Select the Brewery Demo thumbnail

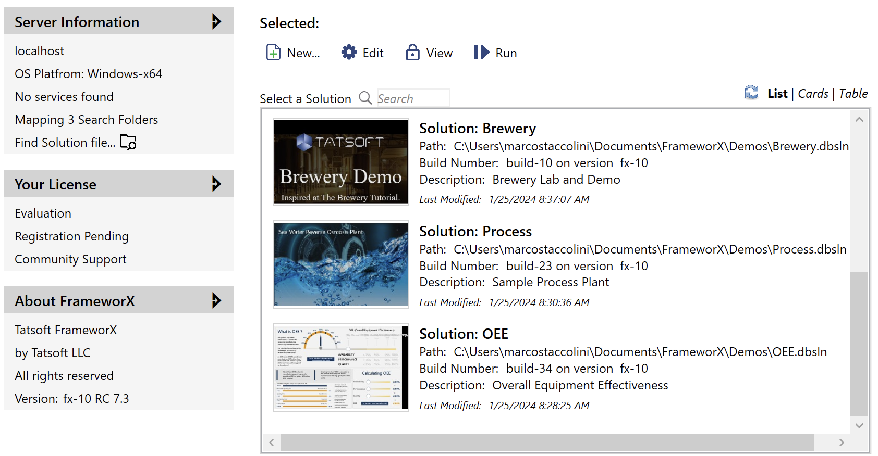[341, 162]
